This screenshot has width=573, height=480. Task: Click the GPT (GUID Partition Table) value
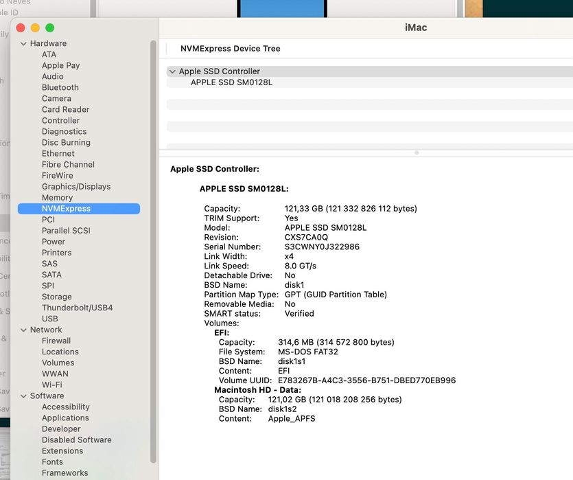pyautogui.click(x=336, y=295)
